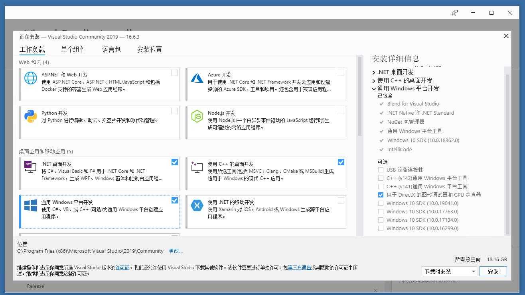Click the install path C:\Program Files (x86) text
Viewport: 525px width, 295px height.
pos(90,251)
